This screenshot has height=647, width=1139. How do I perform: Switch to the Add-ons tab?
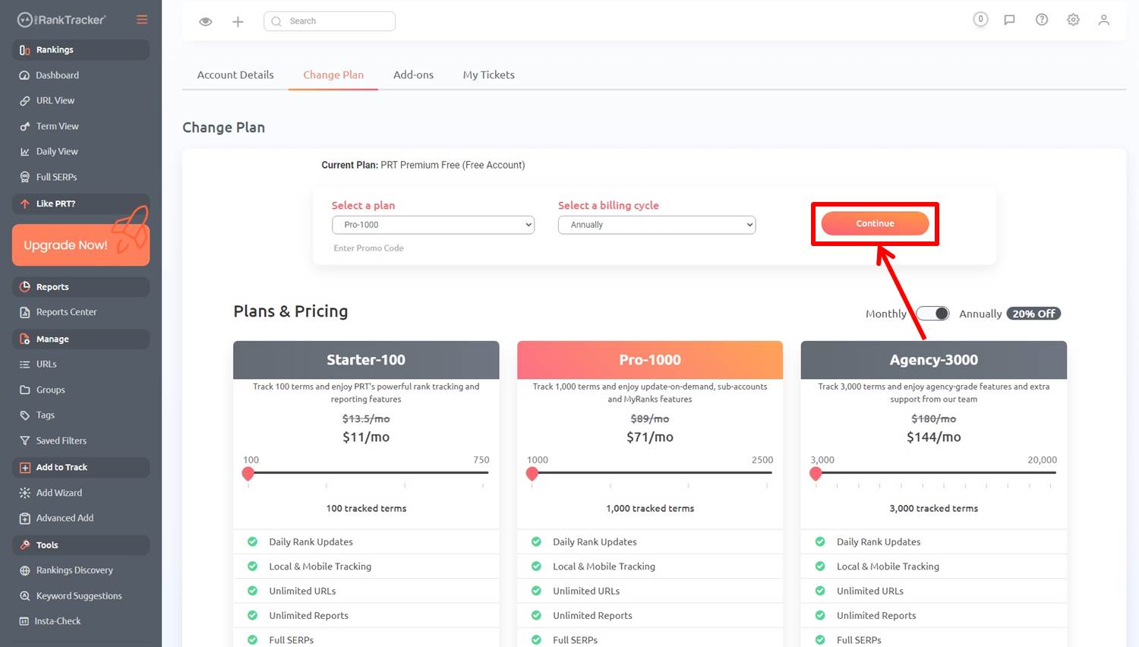tap(413, 74)
